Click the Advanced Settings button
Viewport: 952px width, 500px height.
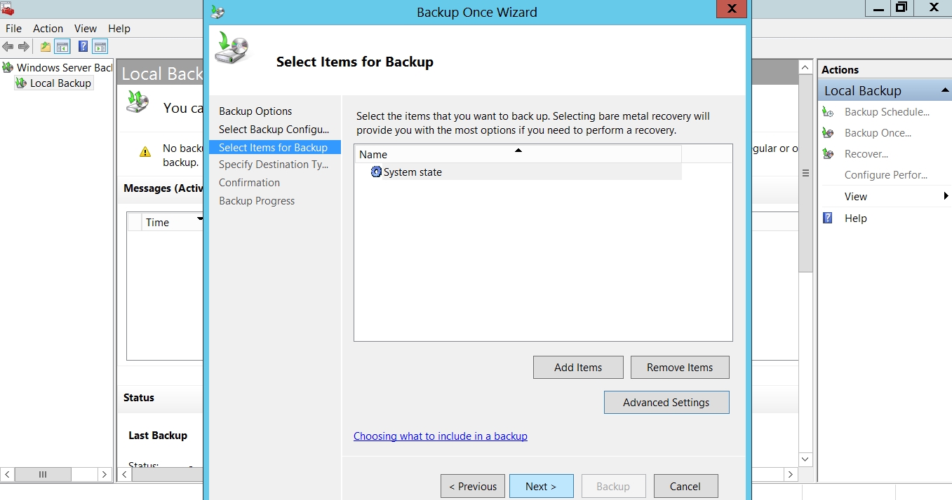click(x=666, y=403)
